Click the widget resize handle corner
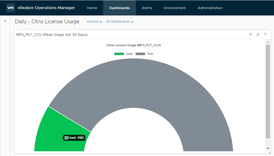The width and height of the screenshot is (274, 156). [269, 152]
